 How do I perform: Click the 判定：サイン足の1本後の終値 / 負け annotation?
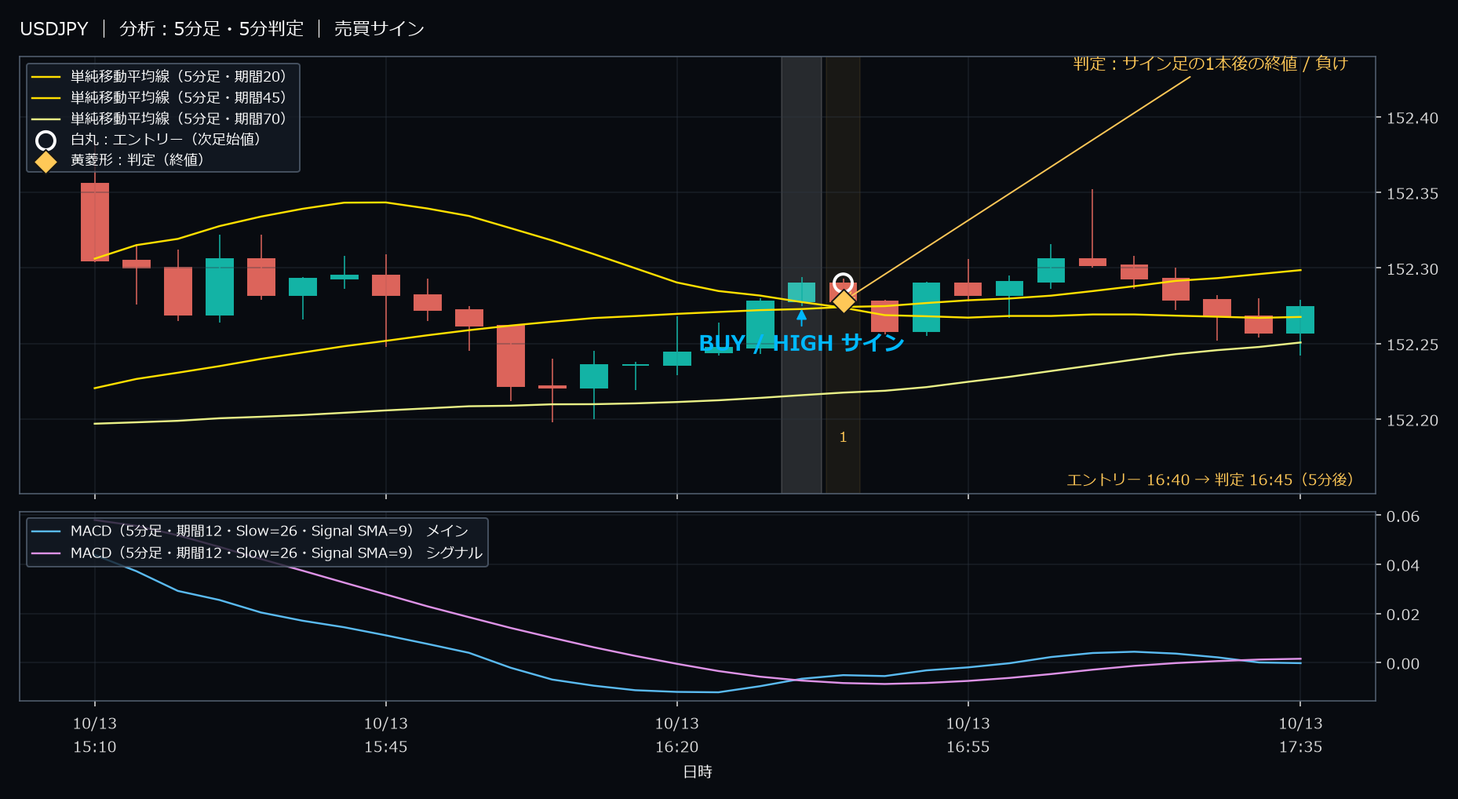(x=1210, y=64)
